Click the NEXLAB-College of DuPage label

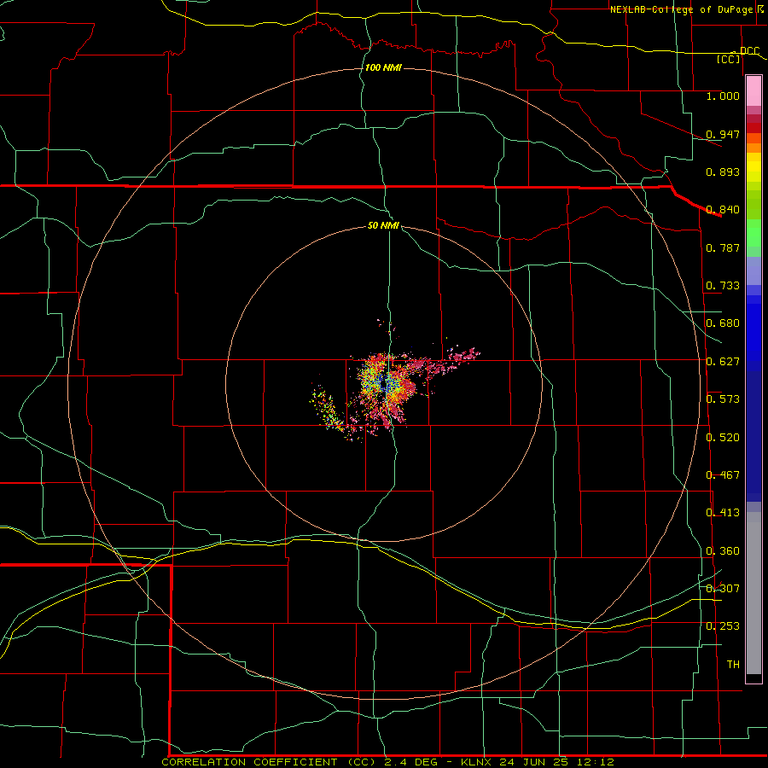point(683,9)
